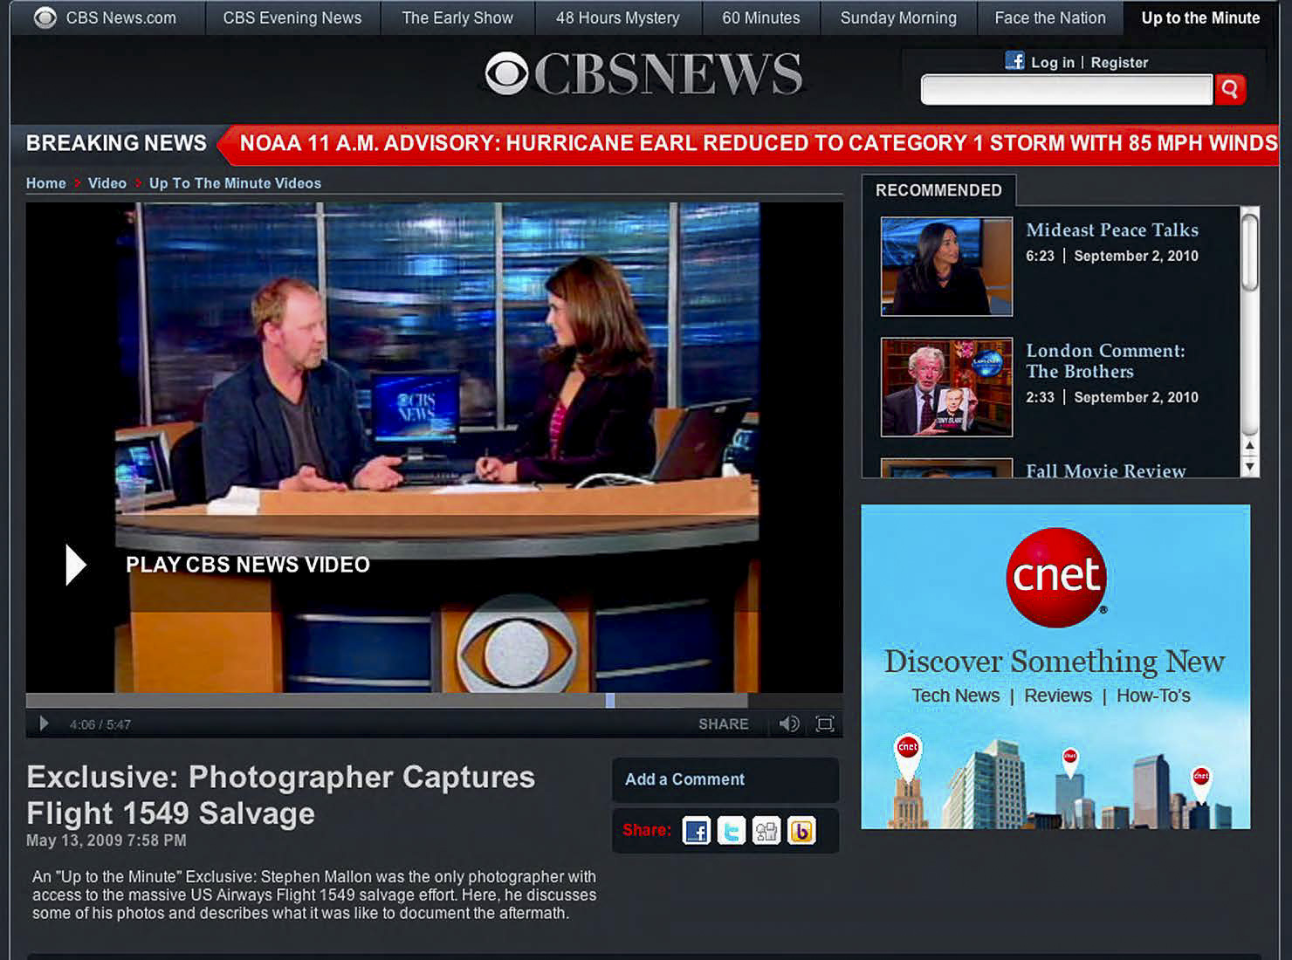
Task: Click Tech News in the cnet ad
Action: point(956,696)
